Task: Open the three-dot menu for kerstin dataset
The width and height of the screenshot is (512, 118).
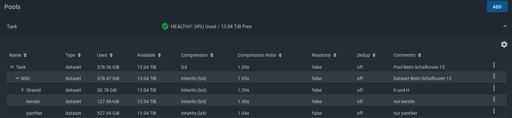Action: coord(494,99)
